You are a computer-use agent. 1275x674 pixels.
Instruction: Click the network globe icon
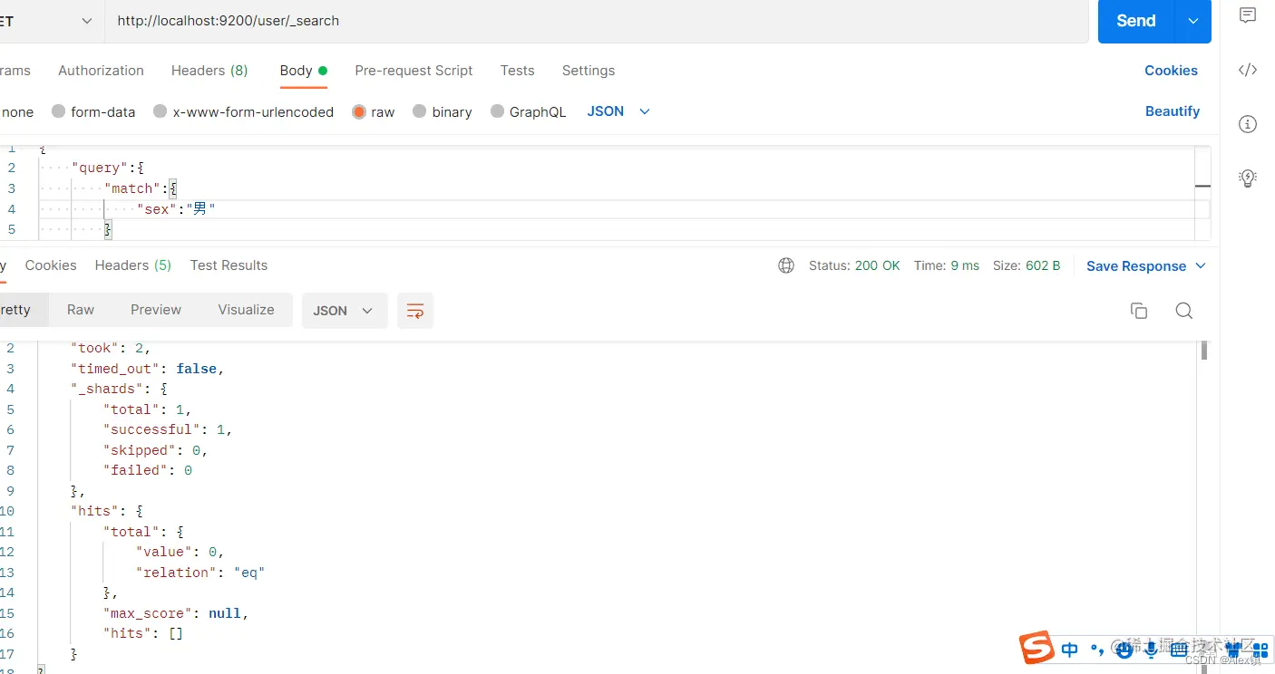click(x=786, y=265)
